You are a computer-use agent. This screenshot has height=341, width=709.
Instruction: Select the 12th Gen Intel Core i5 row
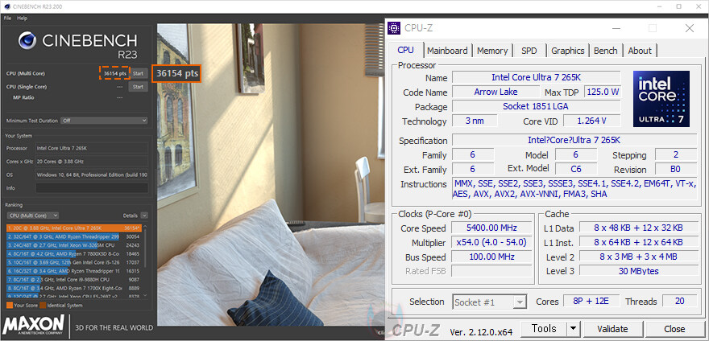74,262
